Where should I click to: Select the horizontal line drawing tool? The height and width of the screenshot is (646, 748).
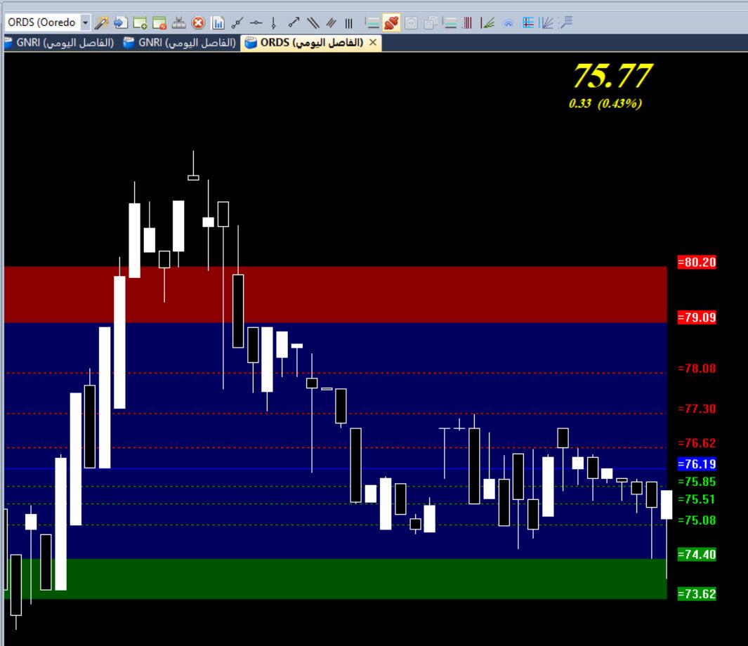point(256,22)
